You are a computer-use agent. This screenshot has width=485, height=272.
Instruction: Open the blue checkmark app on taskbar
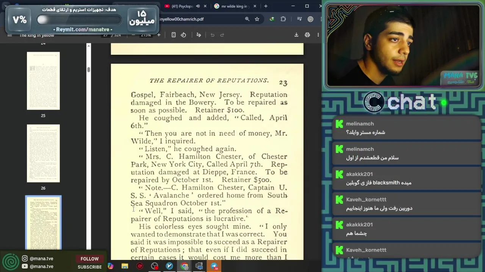pyautogui.click(x=169, y=266)
